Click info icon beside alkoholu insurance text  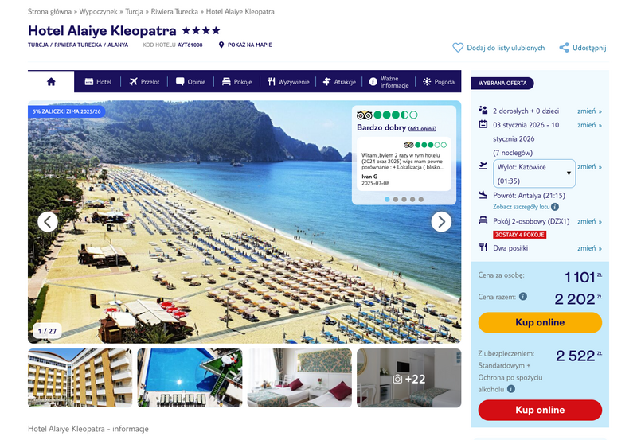(x=511, y=389)
